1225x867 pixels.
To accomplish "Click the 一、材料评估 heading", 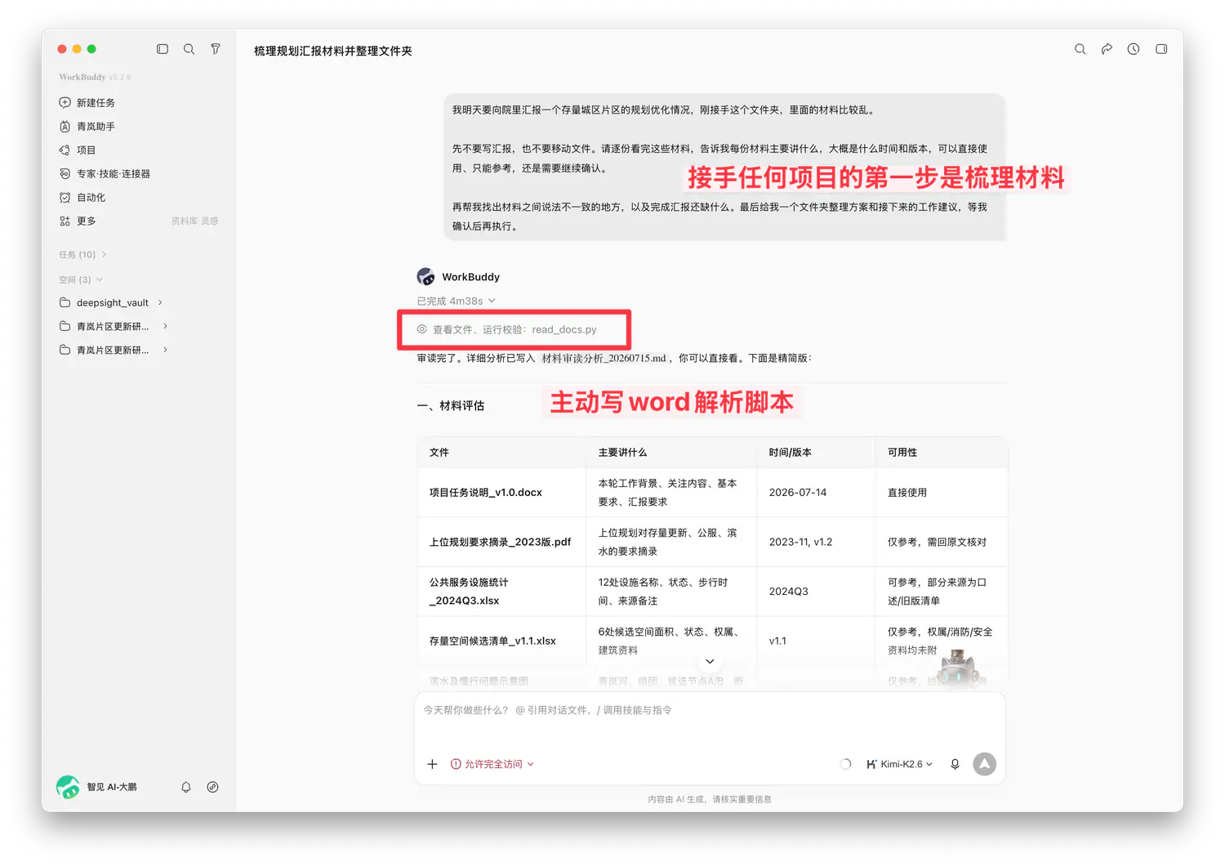I will click(x=451, y=406).
